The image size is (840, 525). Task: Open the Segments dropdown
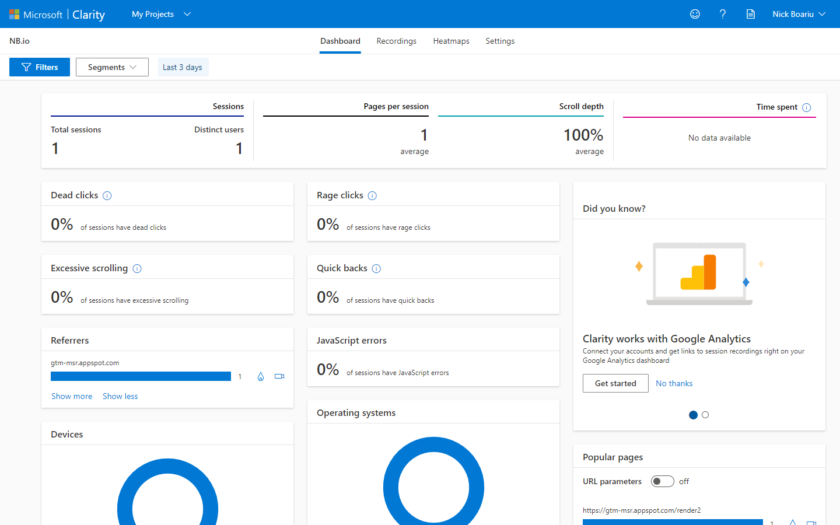(112, 67)
